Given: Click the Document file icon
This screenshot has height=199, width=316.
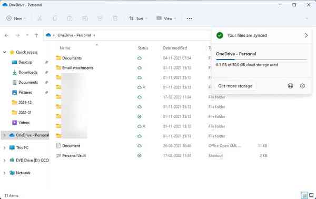Looking at the screenshot, I should click(58, 146).
